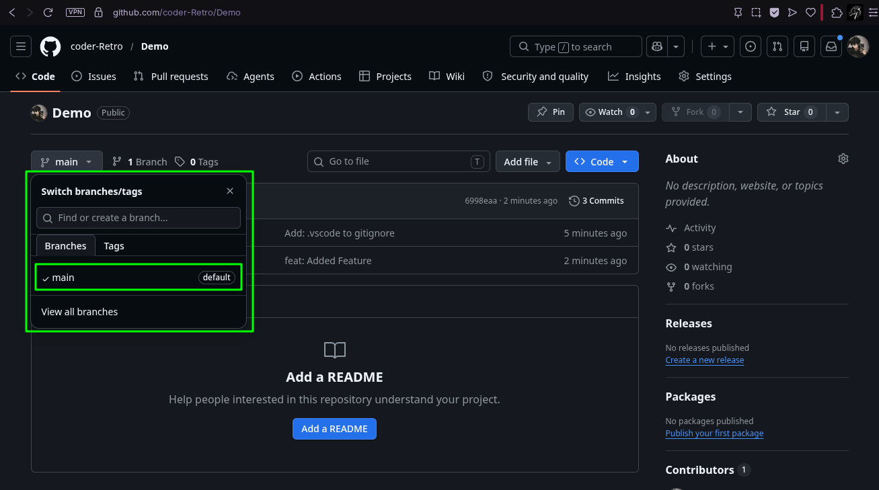Open Security and quality tab

(x=536, y=76)
